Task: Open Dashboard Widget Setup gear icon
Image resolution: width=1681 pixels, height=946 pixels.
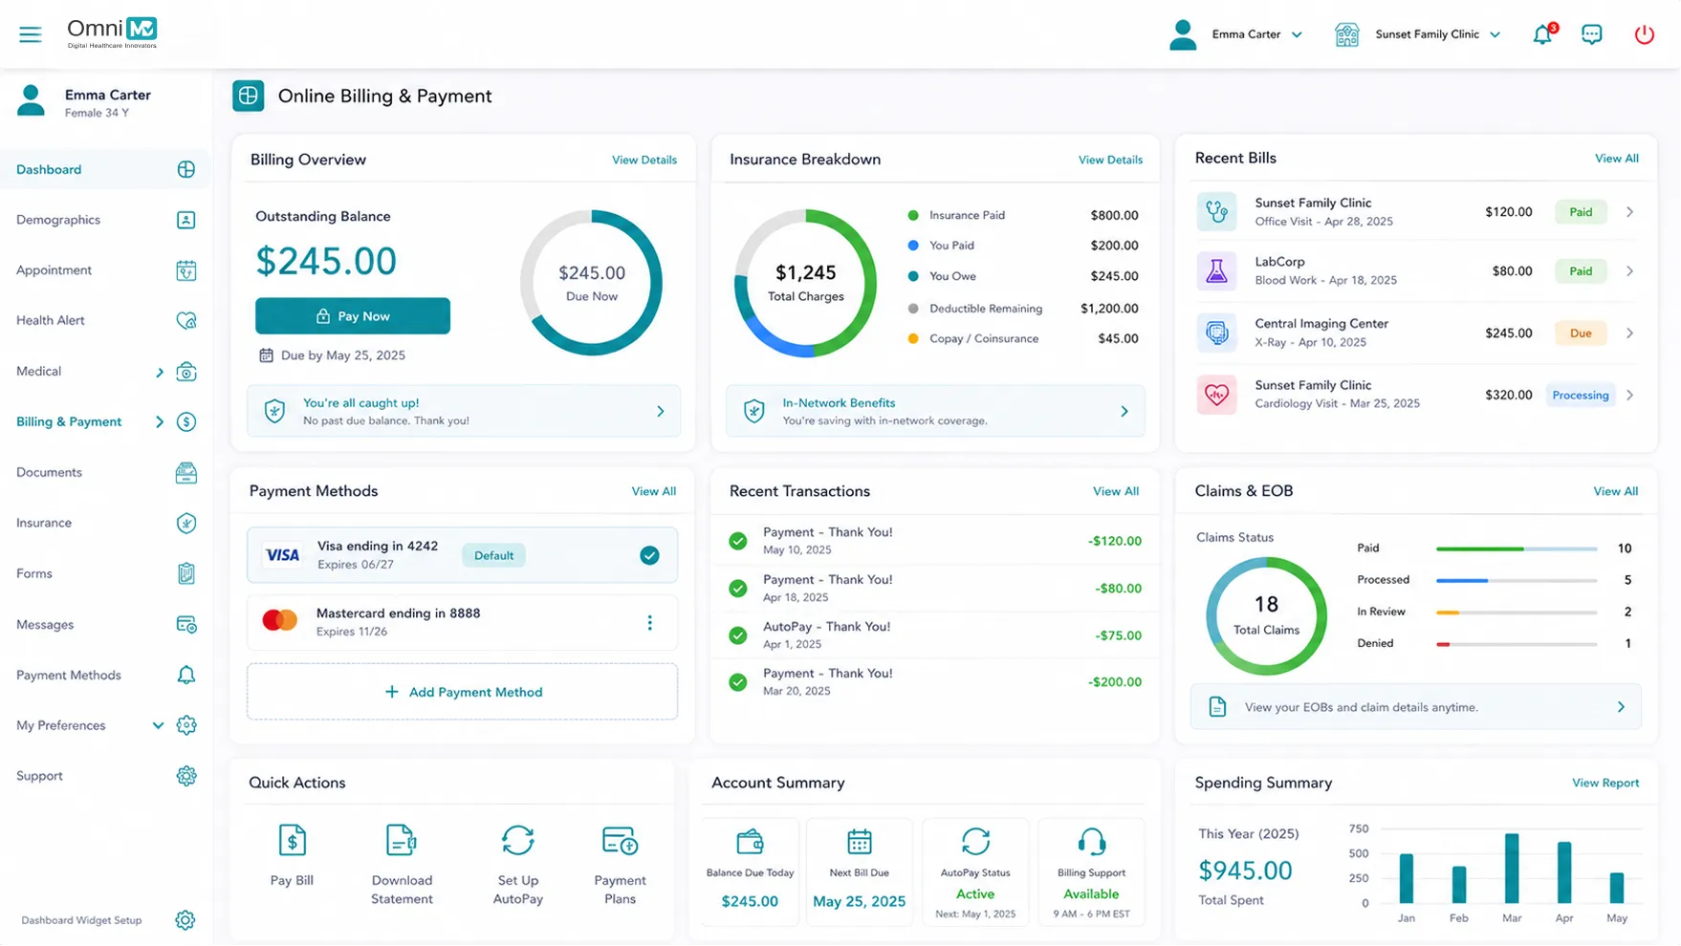Action: (186, 920)
